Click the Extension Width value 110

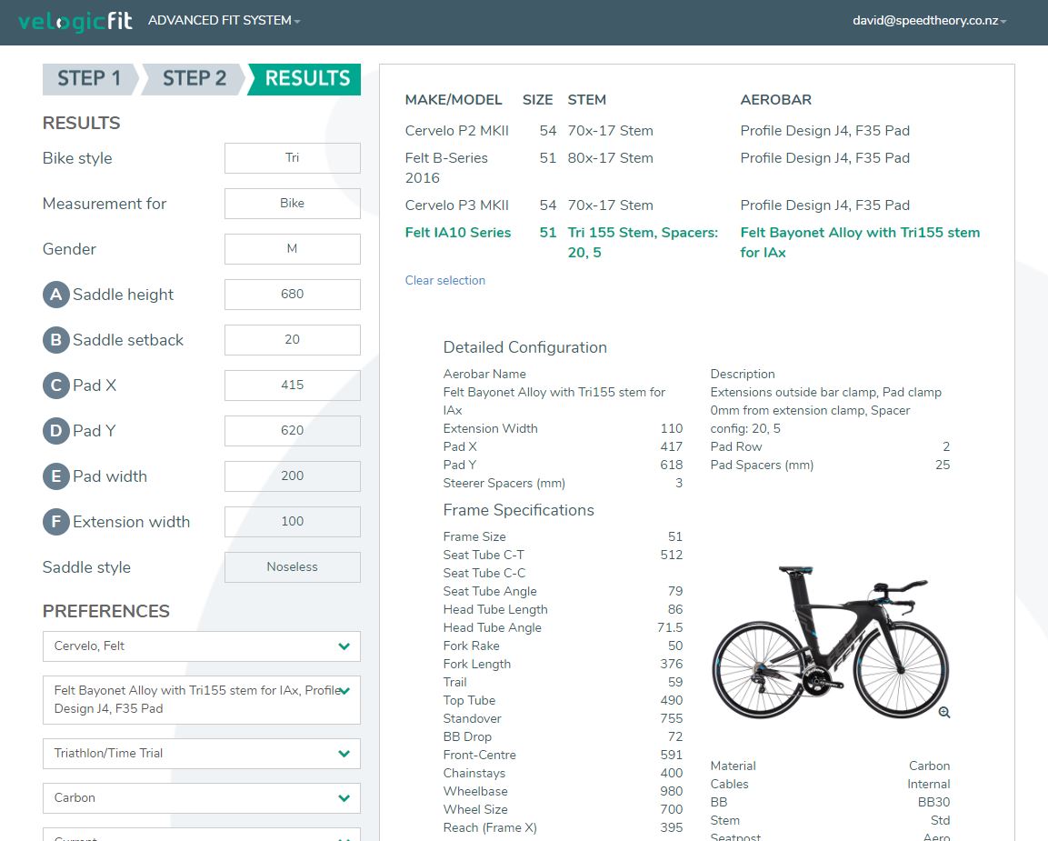pos(671,428)
